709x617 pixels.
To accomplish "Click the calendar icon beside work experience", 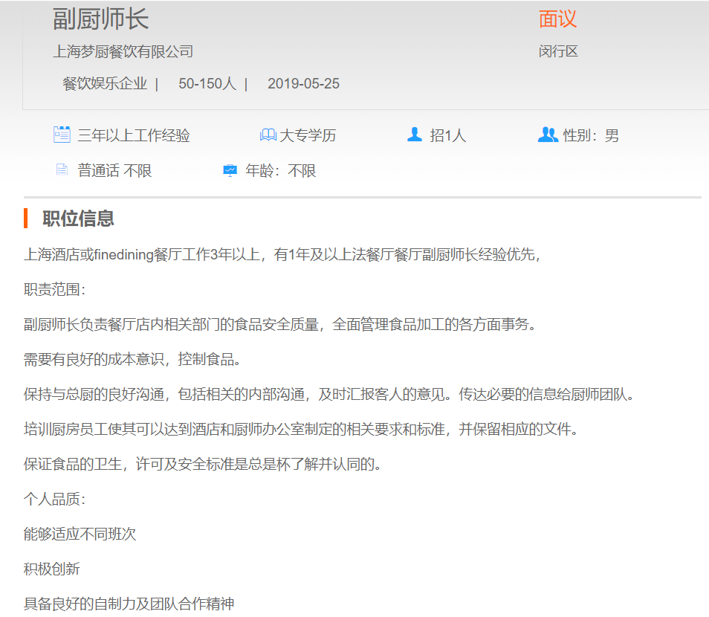I will (x=62, y=135).
